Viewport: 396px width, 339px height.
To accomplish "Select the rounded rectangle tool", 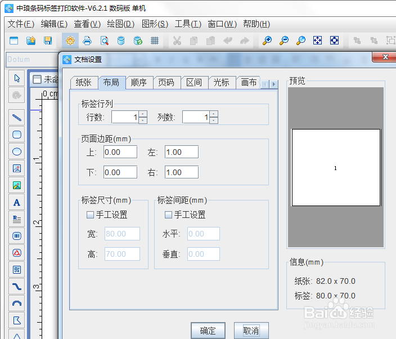I will tap(17, 135).
